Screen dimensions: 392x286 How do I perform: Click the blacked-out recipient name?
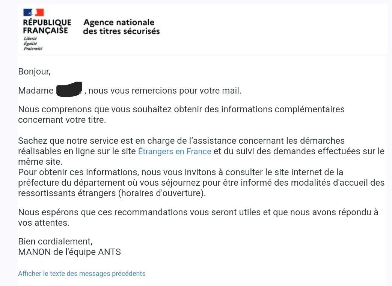tap(69, 89)
